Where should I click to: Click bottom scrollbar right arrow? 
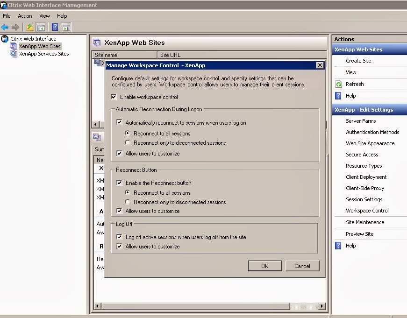pos(322,306)
